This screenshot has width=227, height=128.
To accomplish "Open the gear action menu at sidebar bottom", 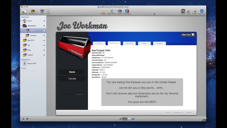I will [27, 119].
